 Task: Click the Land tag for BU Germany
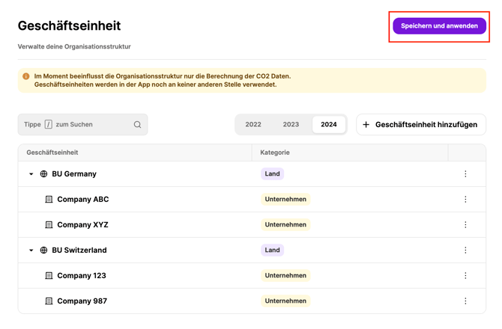pos(272,174)
